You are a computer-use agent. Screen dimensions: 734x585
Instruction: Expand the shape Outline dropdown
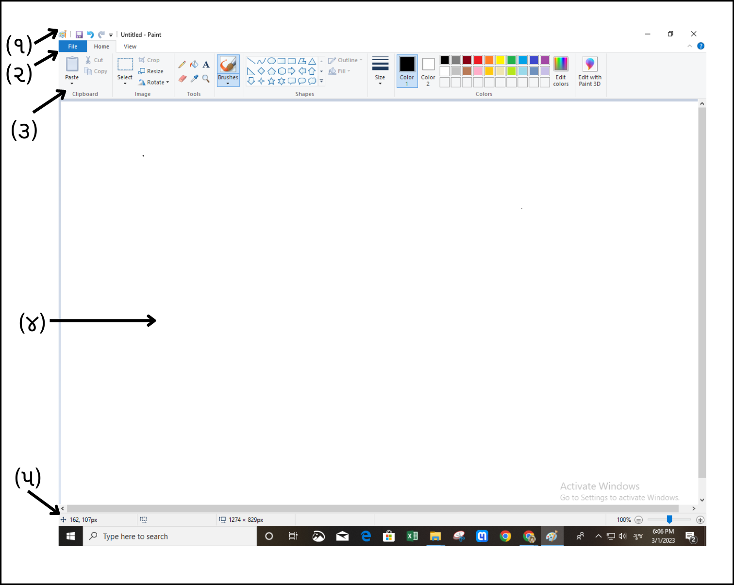tap(346, 60)
